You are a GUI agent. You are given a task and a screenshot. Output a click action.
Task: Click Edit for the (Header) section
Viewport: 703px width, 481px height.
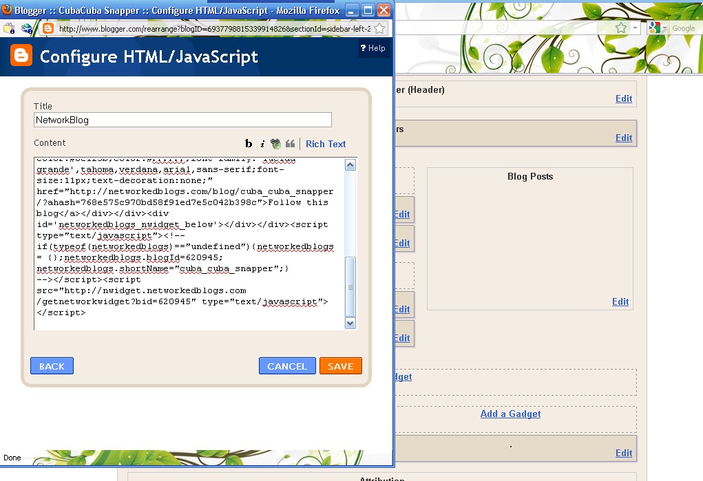tap(623, 98)
